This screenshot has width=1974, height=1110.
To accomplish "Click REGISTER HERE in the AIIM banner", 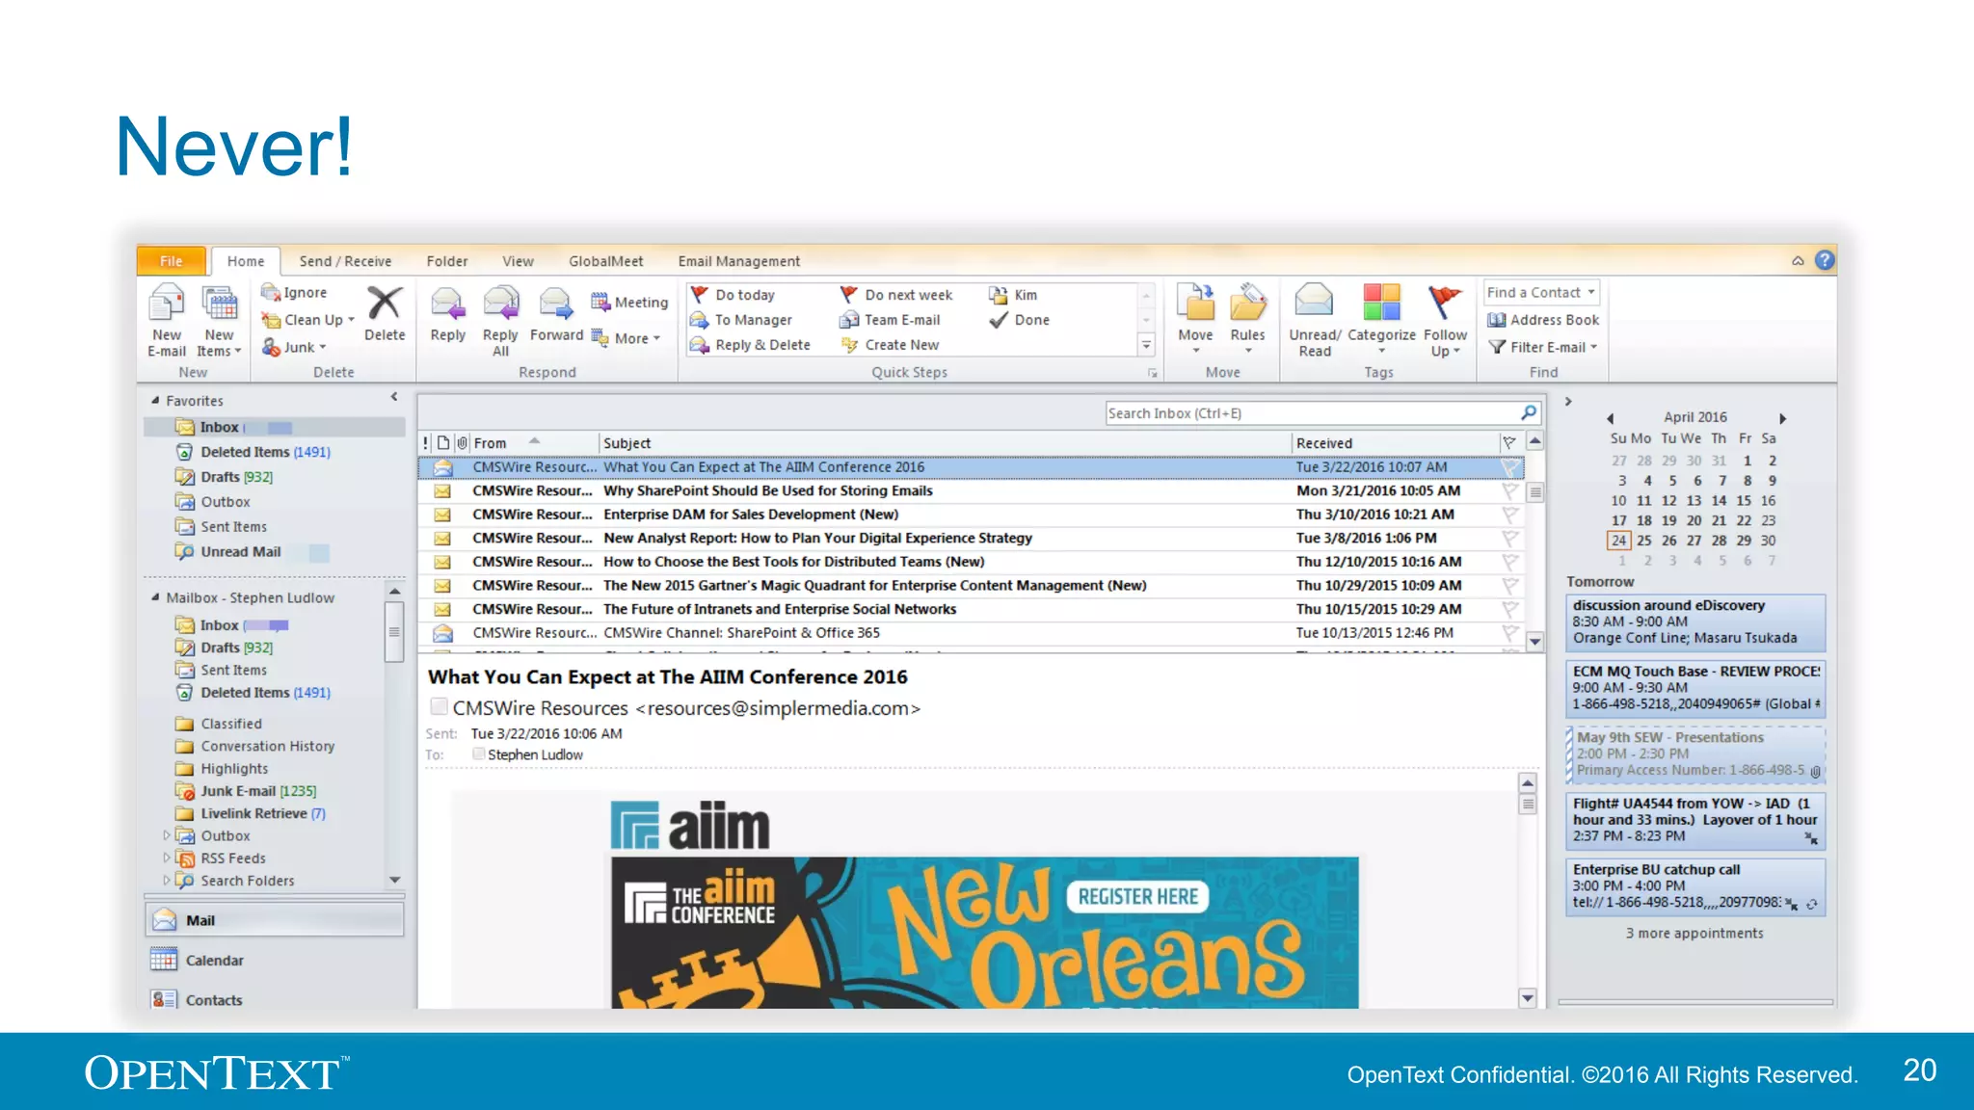I will tap(1137, 897).
